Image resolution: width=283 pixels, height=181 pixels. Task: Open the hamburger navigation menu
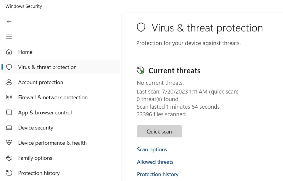(9, 37)
